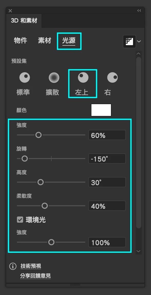Viewport: 151px width, 295px height.
Task: Open the render settings dropdown arrow
Action: pyautogui.click(x=139, y=41)
